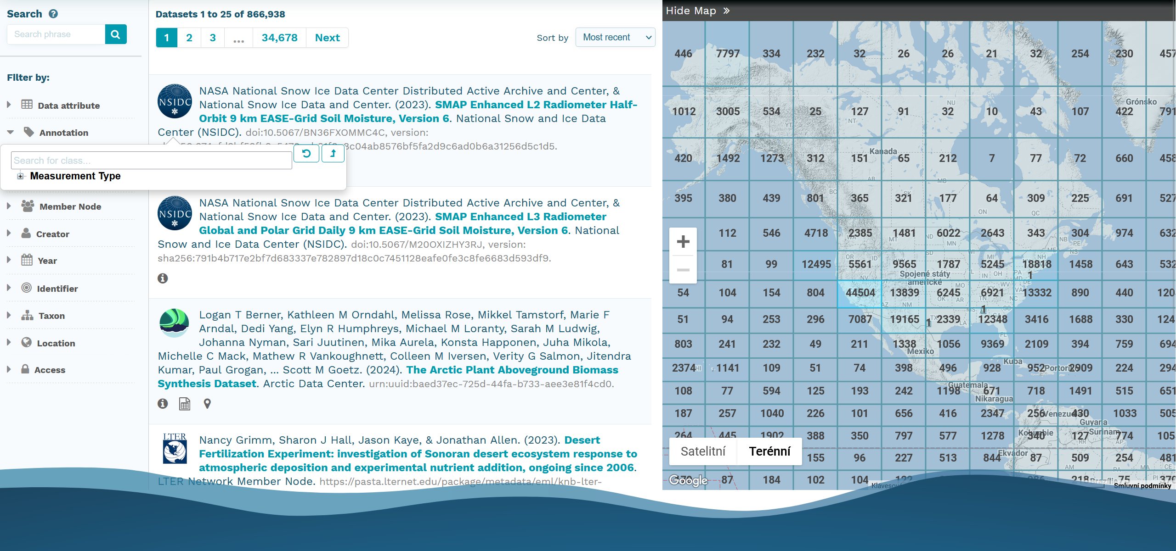Screen dimensions: 1176x551
Task: Go to page 3 of results
Action: coord(213,38)
